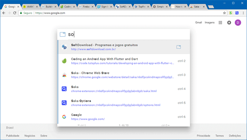247x140 pixels.
Task: Open Sobre footer link
Action: click(44, 135)
